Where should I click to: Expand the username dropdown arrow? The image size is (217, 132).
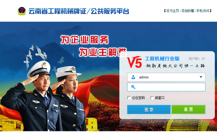[201, 77]
